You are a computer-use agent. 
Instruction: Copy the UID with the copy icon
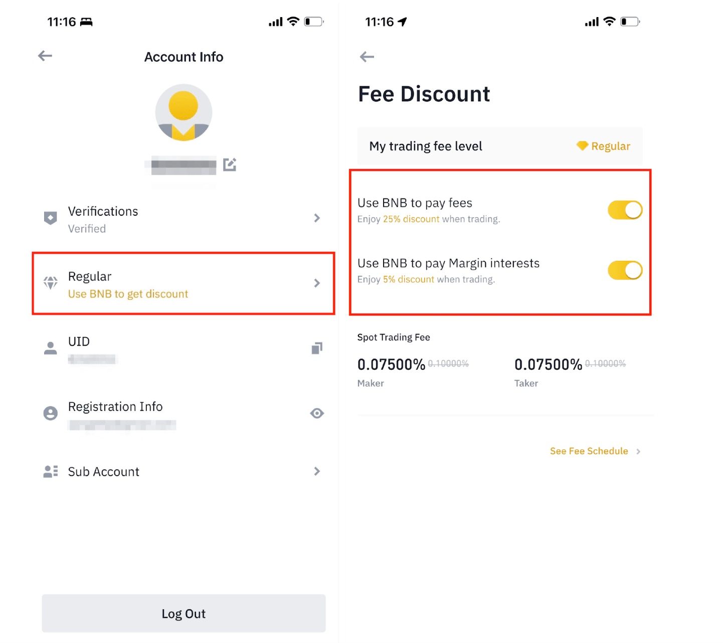[317, 348]
